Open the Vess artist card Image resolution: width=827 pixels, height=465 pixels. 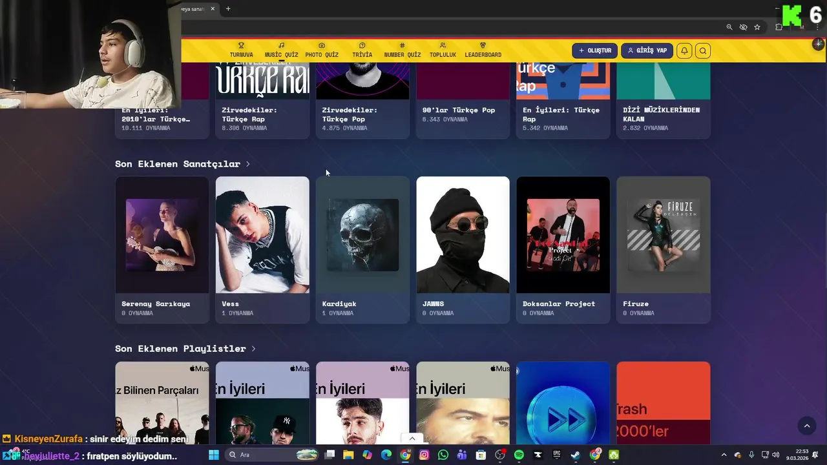[x=262, y=249]
